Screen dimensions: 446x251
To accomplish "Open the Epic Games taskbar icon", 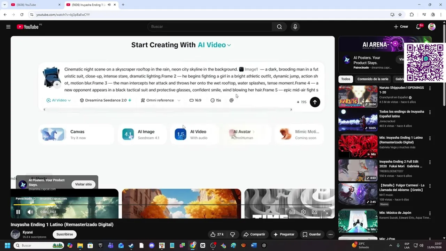I will tap(100, 246).
